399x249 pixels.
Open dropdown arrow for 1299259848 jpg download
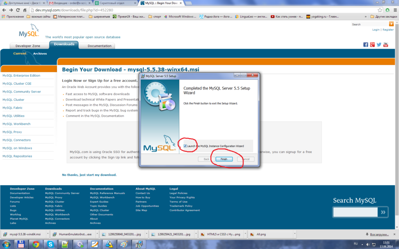147,234
